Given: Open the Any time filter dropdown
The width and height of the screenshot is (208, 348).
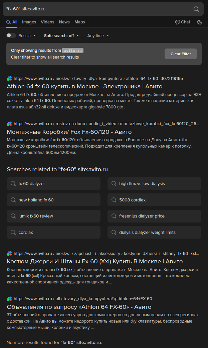Looking at the screenshot, I should [x=98, y=36].
